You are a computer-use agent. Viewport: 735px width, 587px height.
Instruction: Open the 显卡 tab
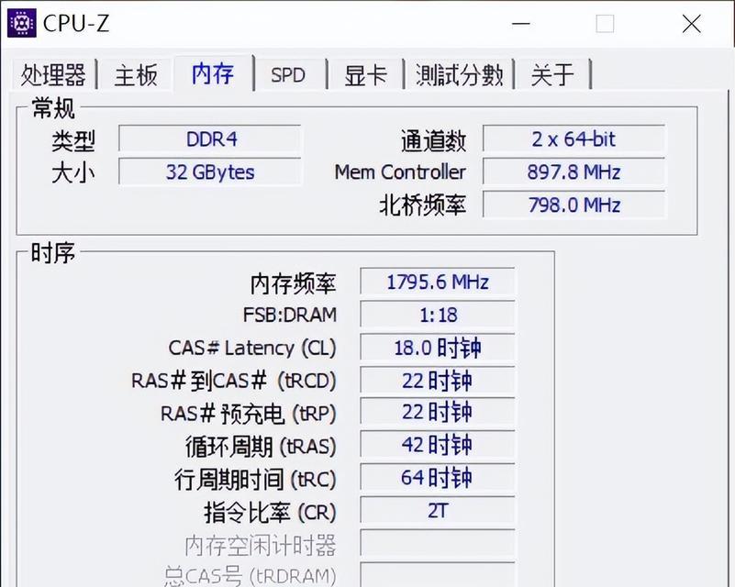pyautogui.click(x=365, y=74)
